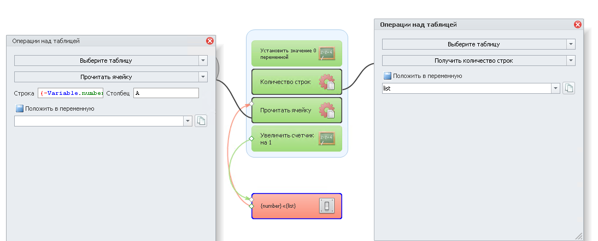Click the gear icon on 'Прочитать ячейку' block
Image resolution: width=598 pixels, height=241 pixels.
pyautogui.click(x=327, y=110)
